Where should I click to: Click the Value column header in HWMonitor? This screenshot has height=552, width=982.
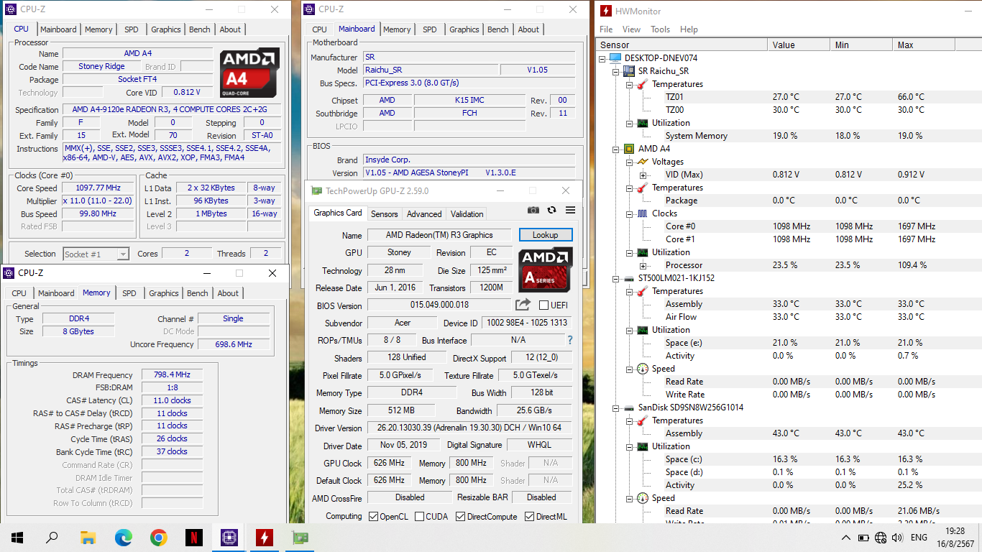pos(799,45)
